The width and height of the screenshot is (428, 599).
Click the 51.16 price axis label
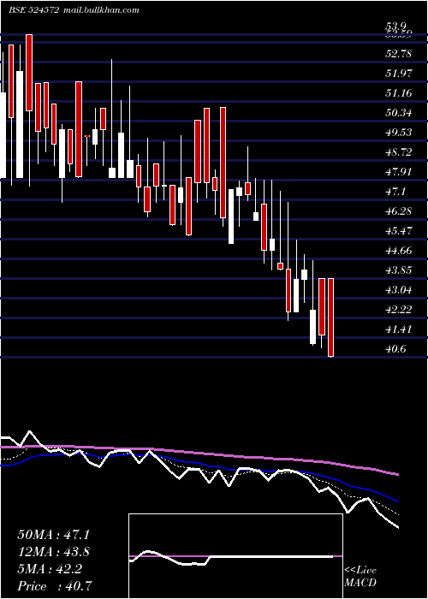point(399,92)
